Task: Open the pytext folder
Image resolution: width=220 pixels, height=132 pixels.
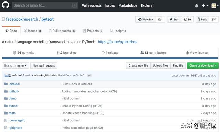Action: coord(13,106)
